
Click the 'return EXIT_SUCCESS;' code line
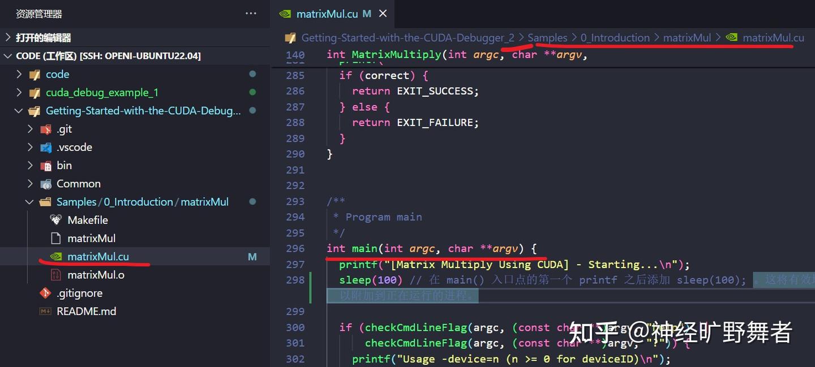coord(415,91)
